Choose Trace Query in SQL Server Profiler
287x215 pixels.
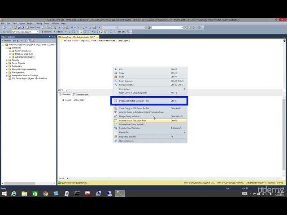point(150,108)
